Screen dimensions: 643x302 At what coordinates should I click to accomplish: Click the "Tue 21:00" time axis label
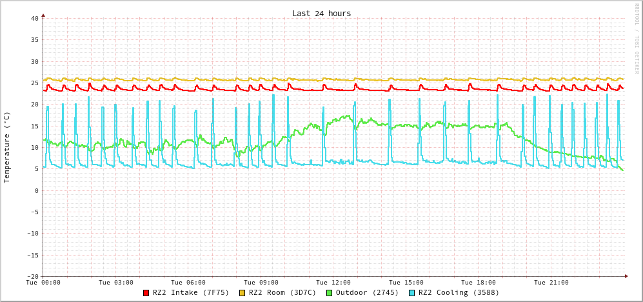tap(551, 283)
